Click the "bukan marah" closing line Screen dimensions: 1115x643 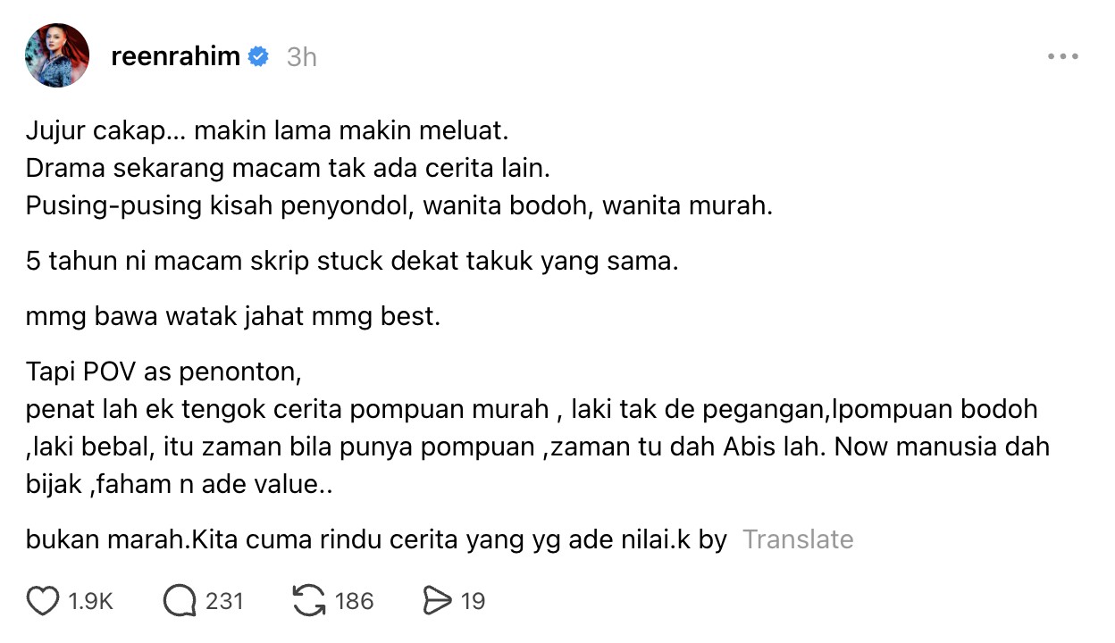[x=376, y=539]
